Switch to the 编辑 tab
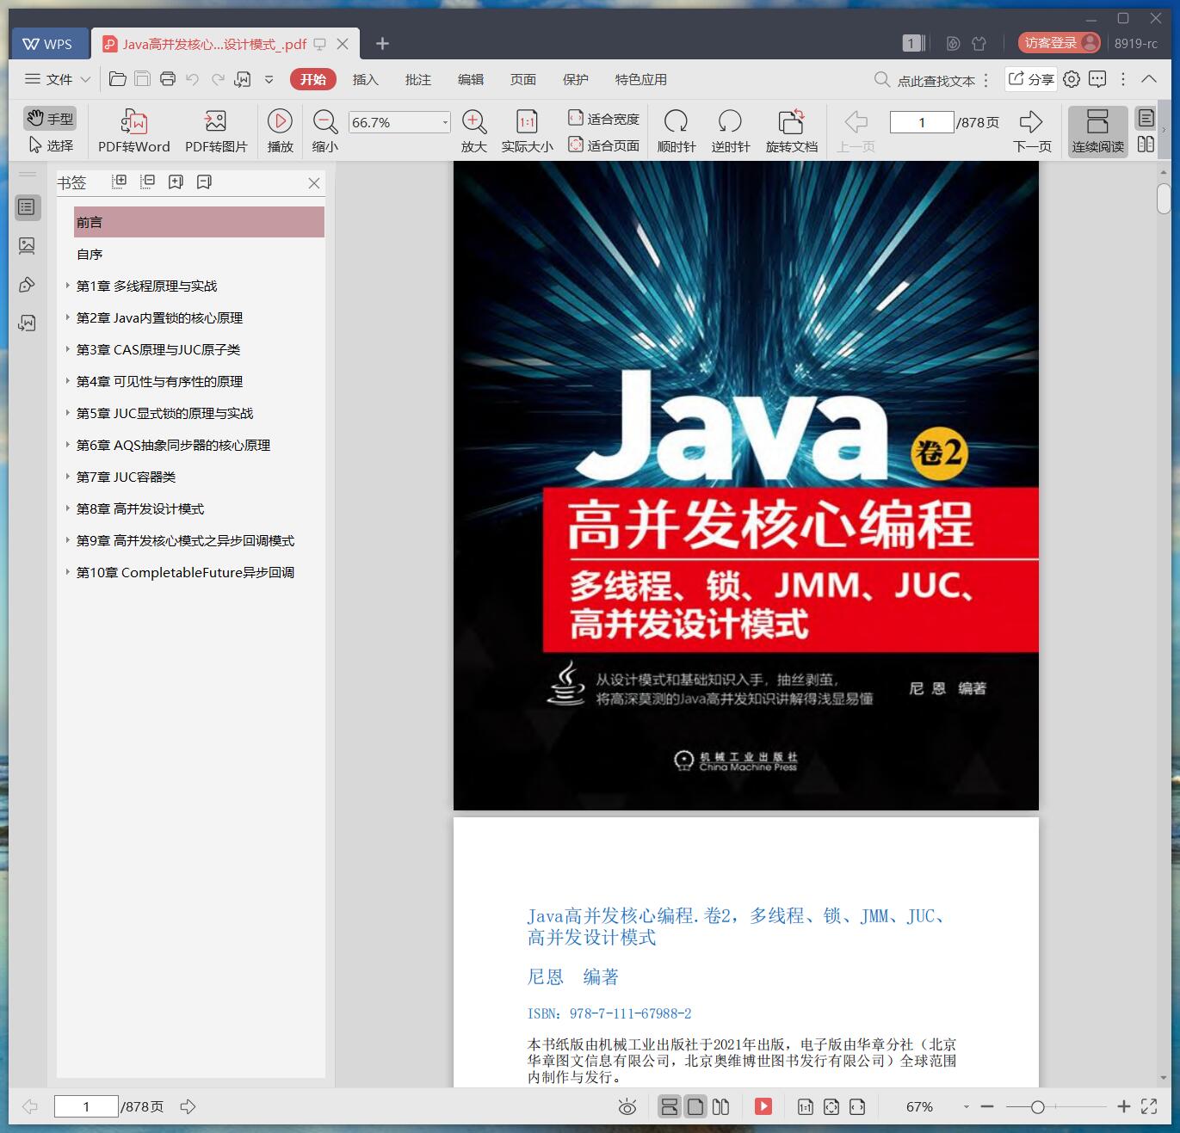 471,79
